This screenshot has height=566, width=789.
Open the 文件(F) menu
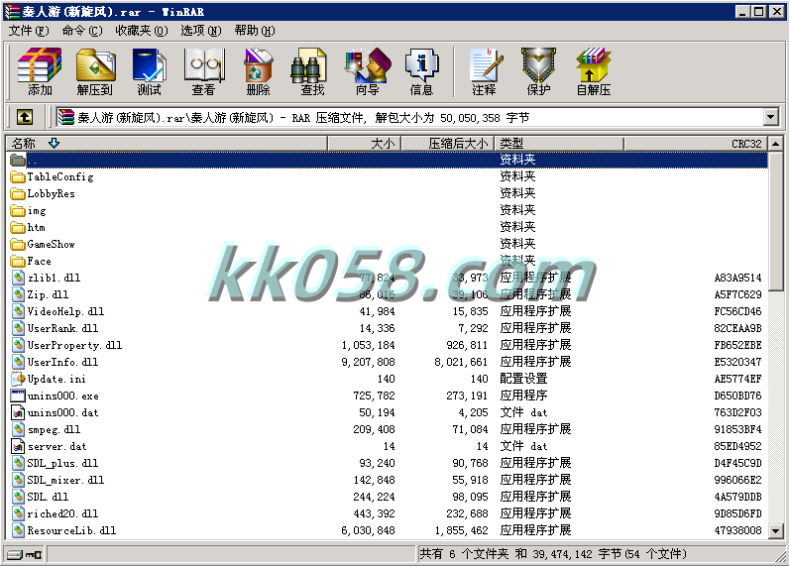point(29,31)
